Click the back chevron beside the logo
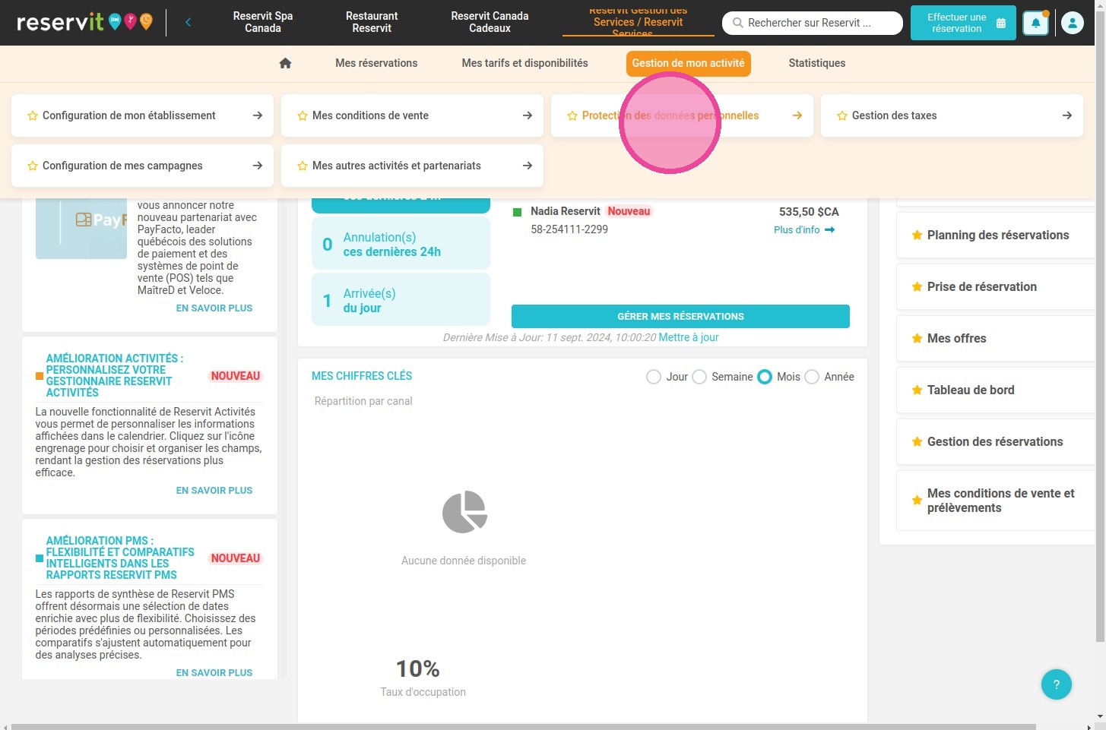The image size is (1106, 730). (x=188, y=22)
